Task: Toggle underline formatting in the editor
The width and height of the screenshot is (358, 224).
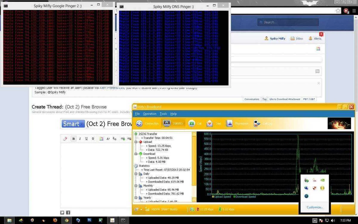Action: tap(87, 139)
